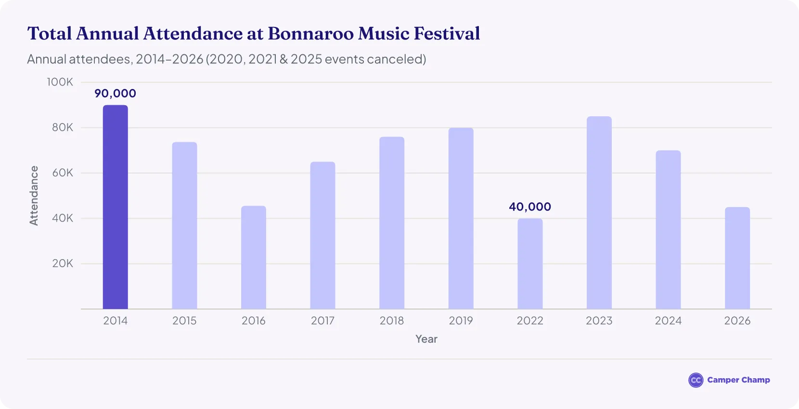799x409 pixels.
Task: Click the 80K y-axis label
Action: pos(63,127)
